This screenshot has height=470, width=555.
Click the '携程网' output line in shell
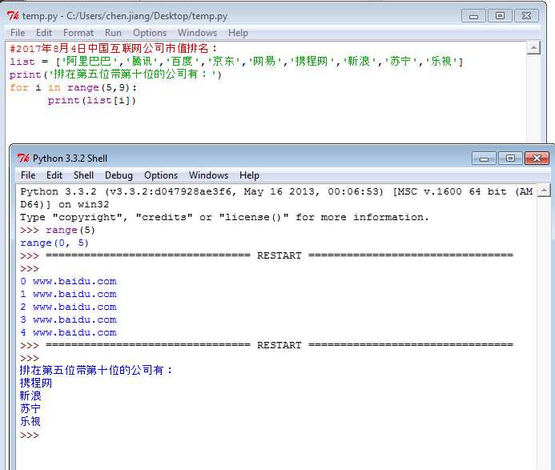pyautogui.click(x=36, y=383)
